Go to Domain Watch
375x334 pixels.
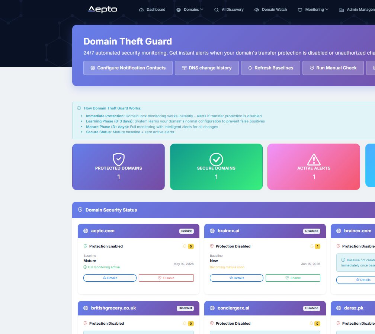click(270, 10)
